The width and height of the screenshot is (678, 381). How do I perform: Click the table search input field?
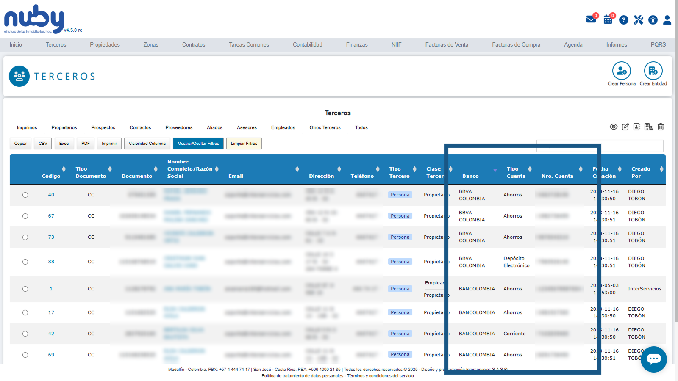coord(600,146)
